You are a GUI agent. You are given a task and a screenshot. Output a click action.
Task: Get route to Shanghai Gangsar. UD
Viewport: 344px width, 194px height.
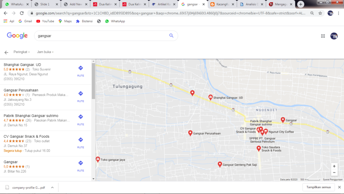[81, 71]
